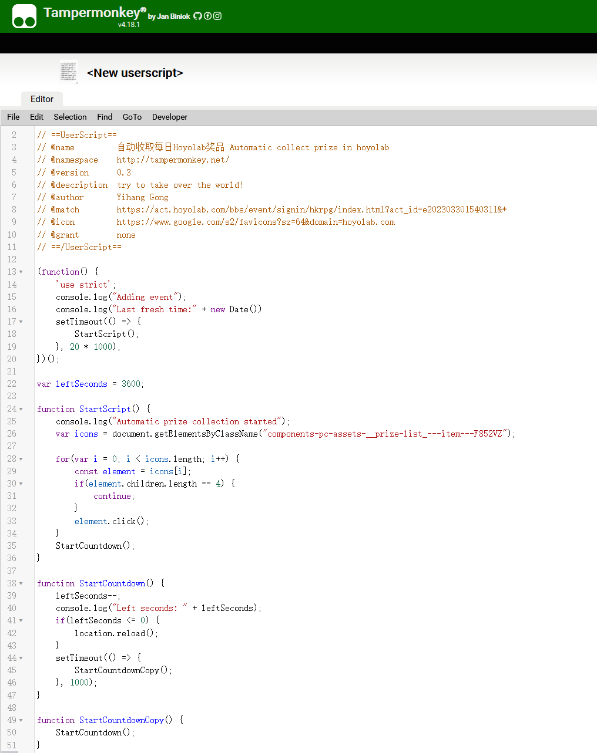Image resolution: width=597 pixels, height=753 pixels.
Task: Fold the for loop at line 28
Action: pos(19,459)
